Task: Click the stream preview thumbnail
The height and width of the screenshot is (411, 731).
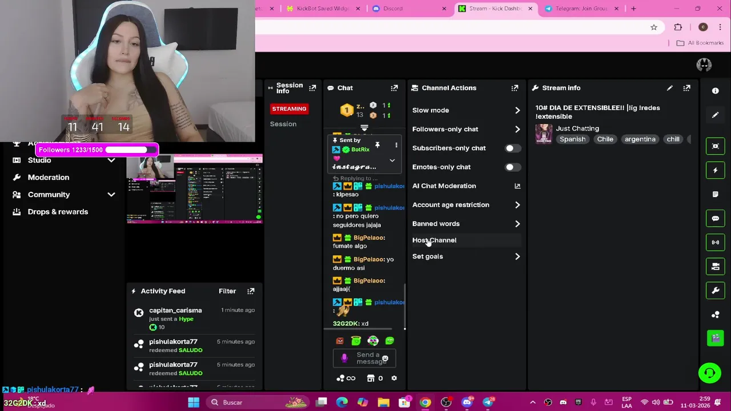Action: 194,188
